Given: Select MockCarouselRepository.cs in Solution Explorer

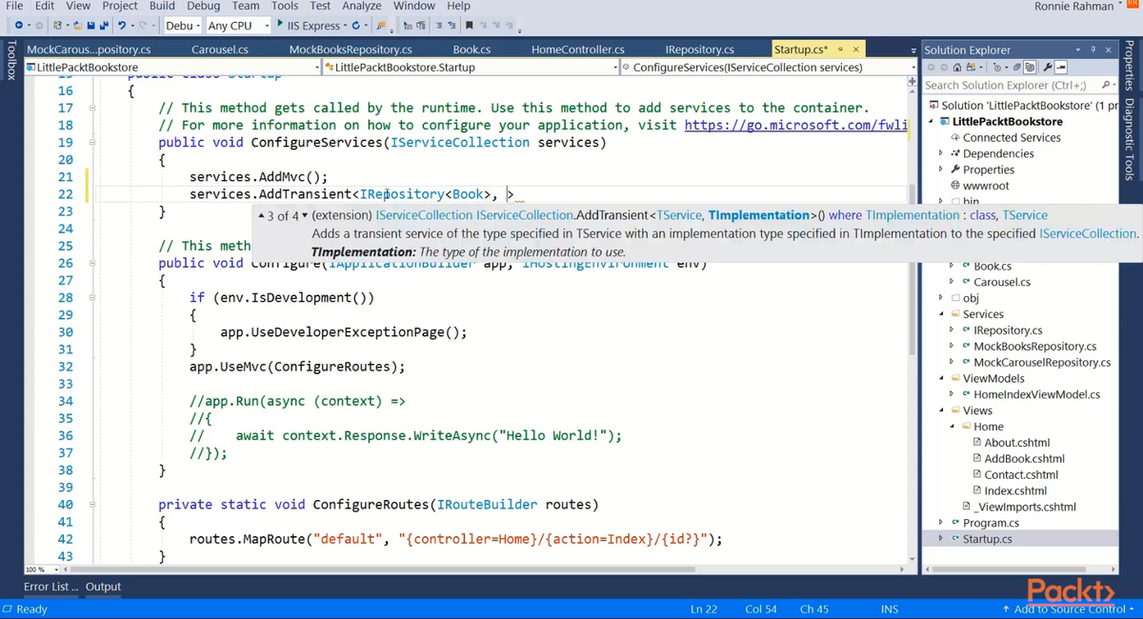Looking at the screenshot, I should [1042, 362].
